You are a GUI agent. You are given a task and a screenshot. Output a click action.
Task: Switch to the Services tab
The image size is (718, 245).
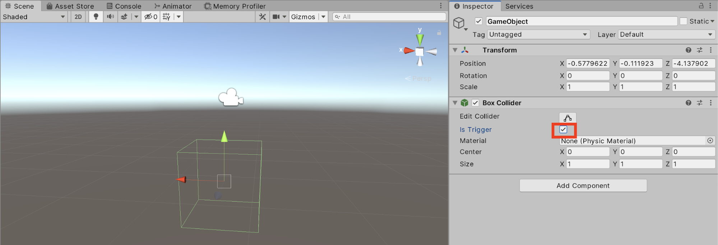pyautogui.click(x=519, y=6)
